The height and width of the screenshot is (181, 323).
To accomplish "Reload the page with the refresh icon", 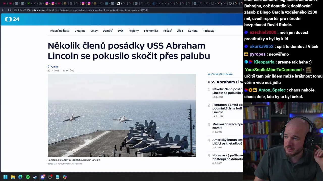I will 9,10.
